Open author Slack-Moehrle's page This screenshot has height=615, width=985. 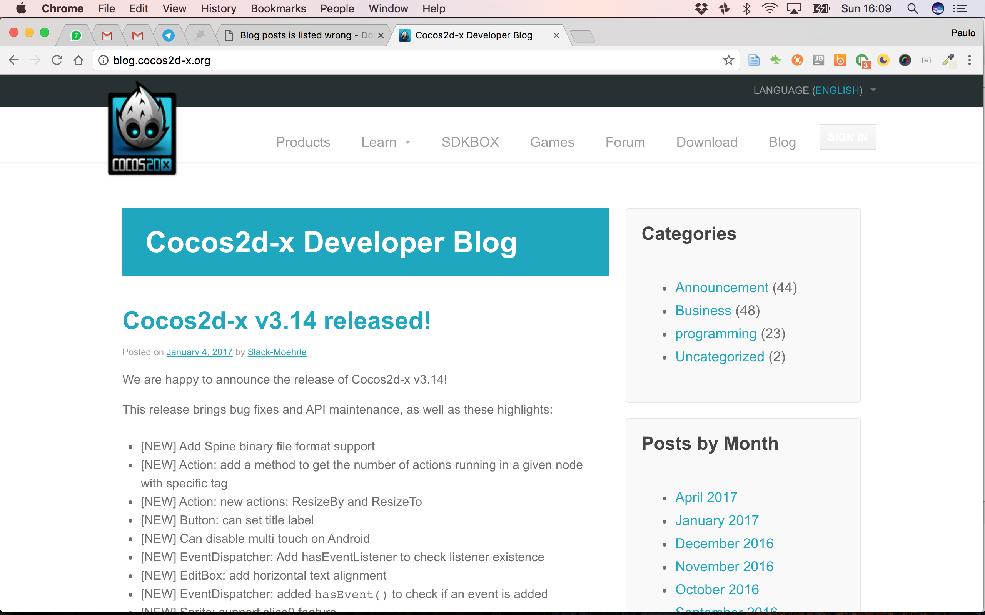(x=277, y=352)
